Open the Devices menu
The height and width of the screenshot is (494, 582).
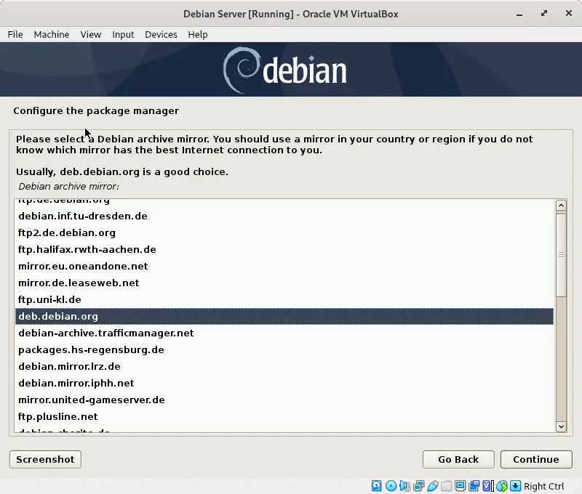pos(161,34)
